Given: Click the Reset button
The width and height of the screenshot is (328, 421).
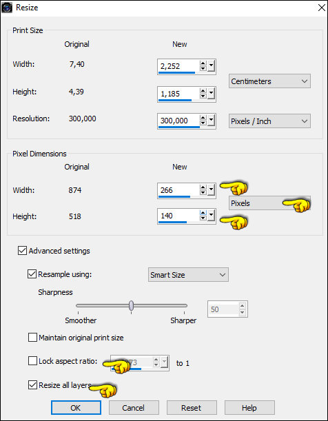Looking at the screenshot, I should tap(192, 408).
